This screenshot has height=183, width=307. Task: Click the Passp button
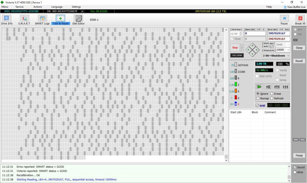pyautogui.click(x=299, y=155)
